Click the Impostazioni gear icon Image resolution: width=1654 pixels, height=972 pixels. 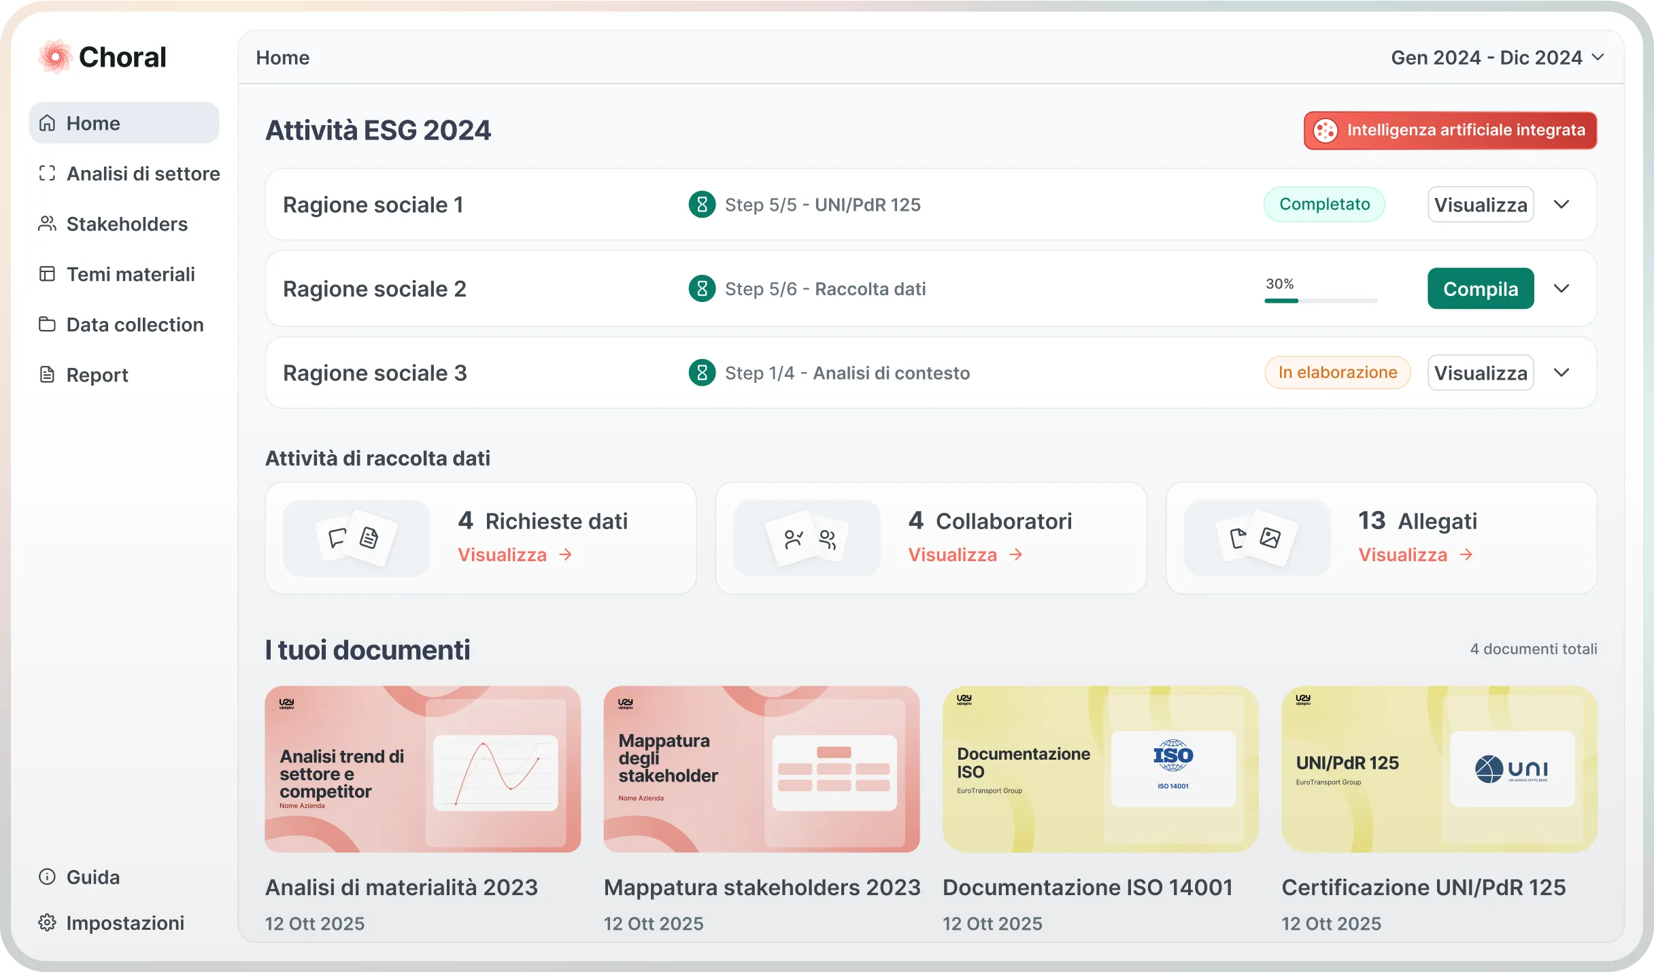click(x=47, y=923)
